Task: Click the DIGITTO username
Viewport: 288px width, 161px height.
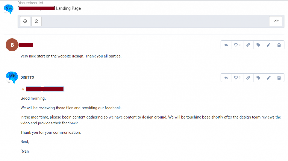Action: [x=27, y=78]
